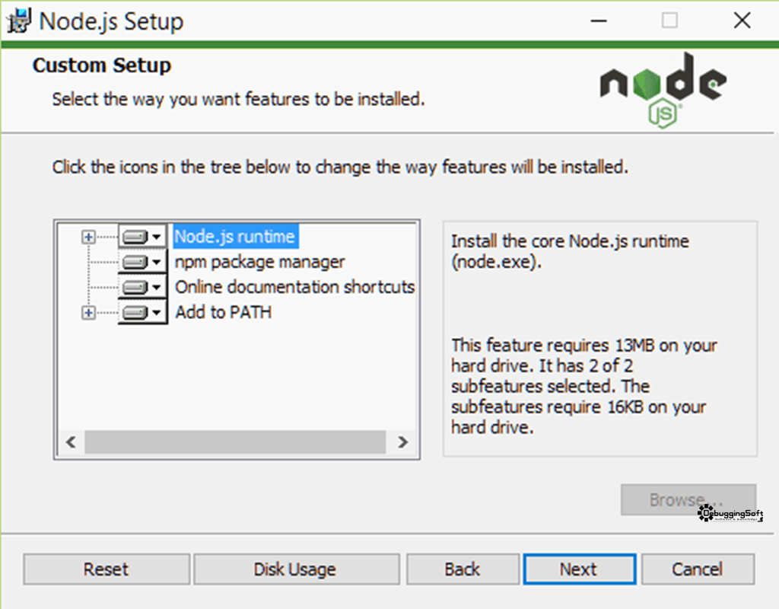Screen dimensions: 779x609
Task: Click the 'Custom Setup' heading
Action: pos(102,65)
